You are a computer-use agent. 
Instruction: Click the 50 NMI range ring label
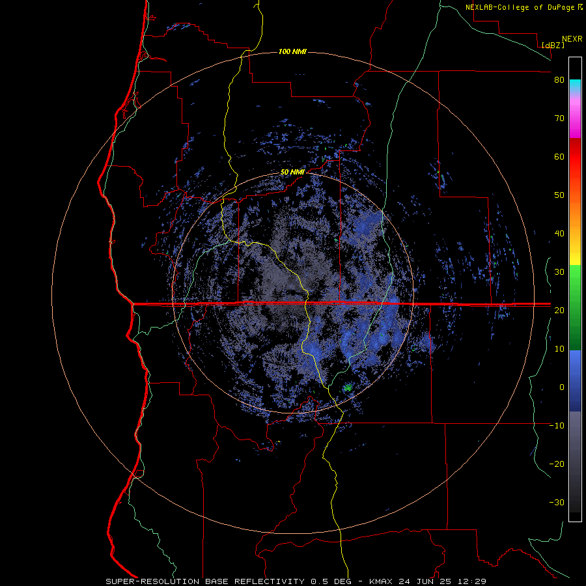pos(292,173)
